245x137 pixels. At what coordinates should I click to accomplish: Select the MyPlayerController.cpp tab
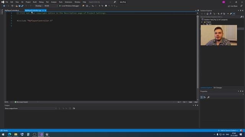(33, 10)
